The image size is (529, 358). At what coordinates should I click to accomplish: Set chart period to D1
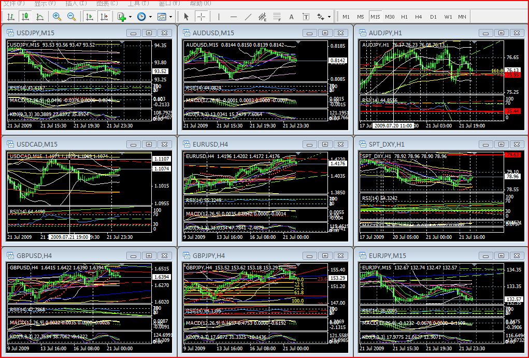click(433, 17)
